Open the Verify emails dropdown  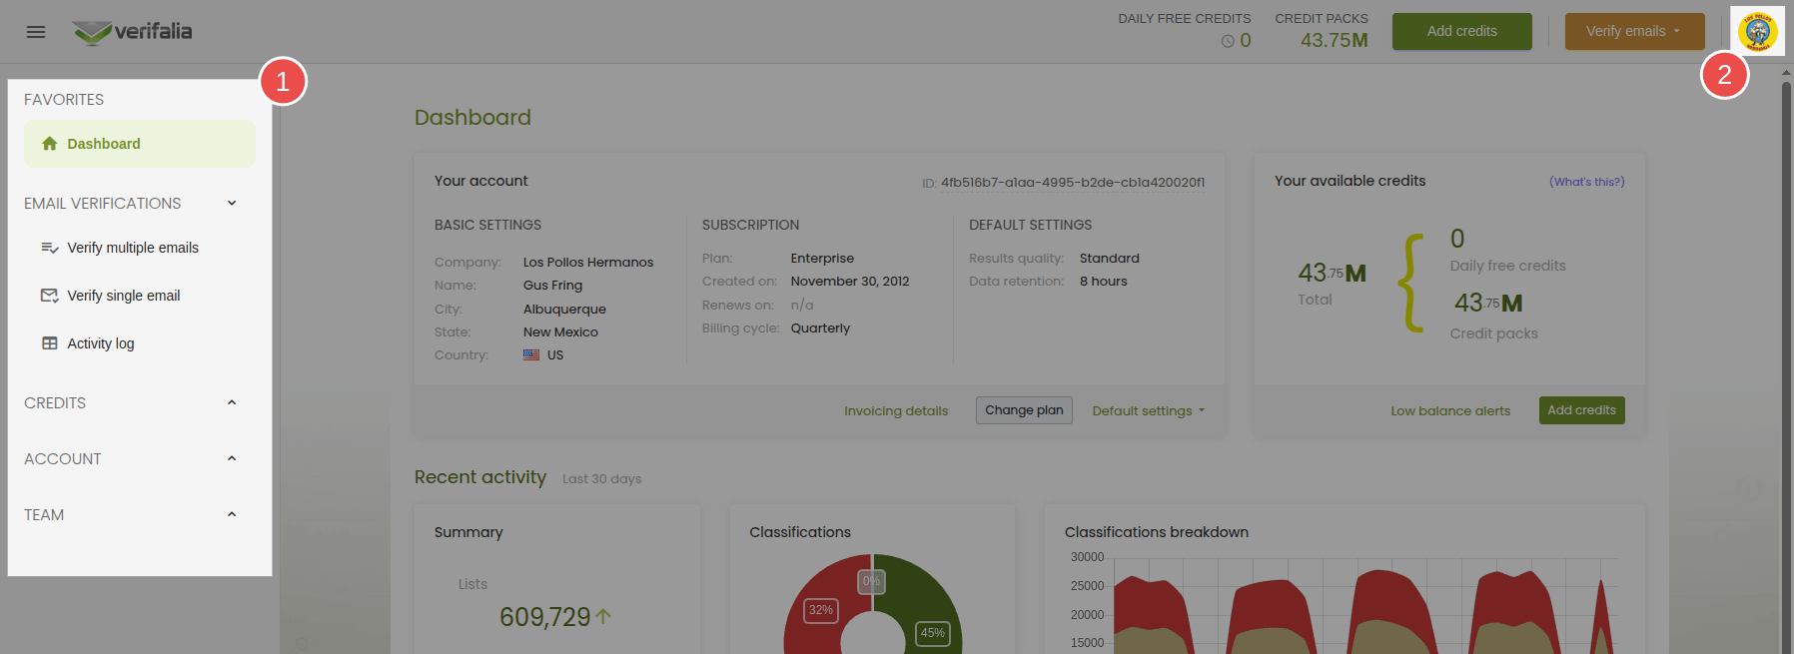tap(1634, 32)
